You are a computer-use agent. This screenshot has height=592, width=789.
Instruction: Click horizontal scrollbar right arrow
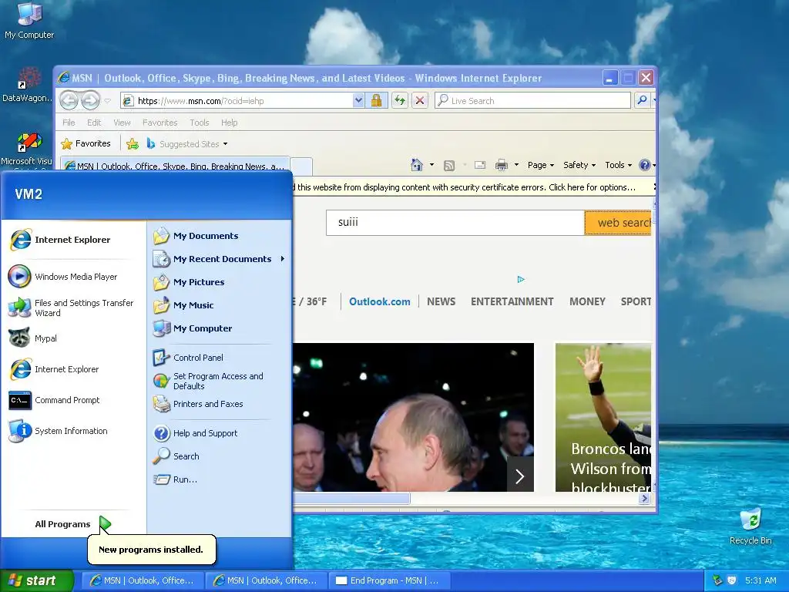pyautogui.click(x=644, y=499)
